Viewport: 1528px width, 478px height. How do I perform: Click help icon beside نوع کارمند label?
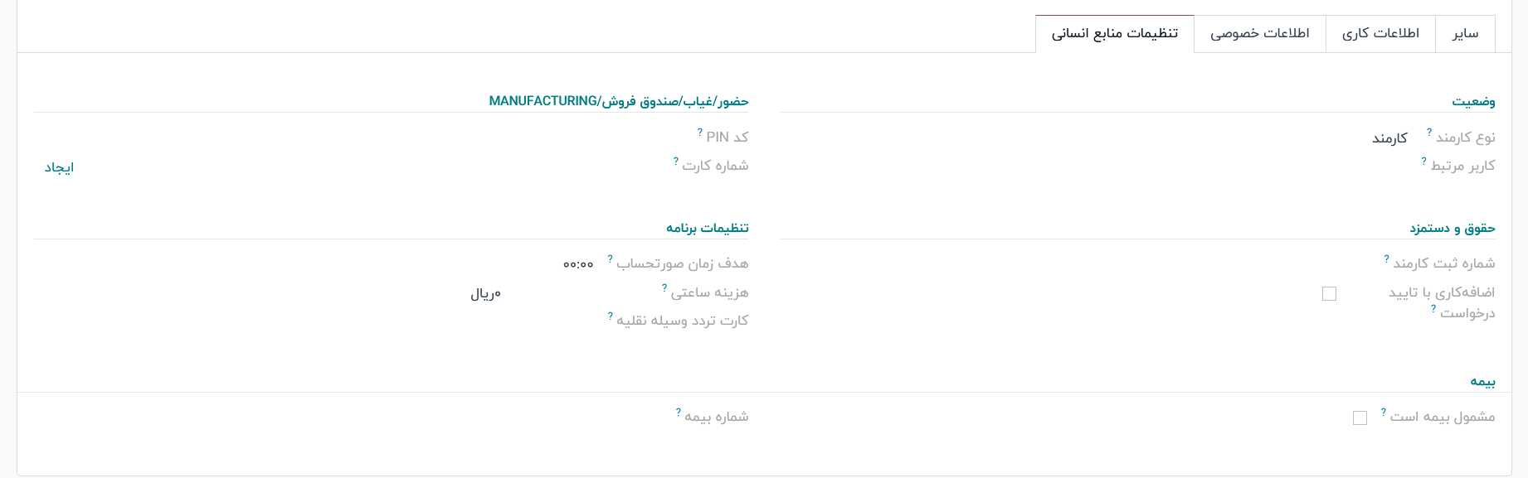[1429, 132]
